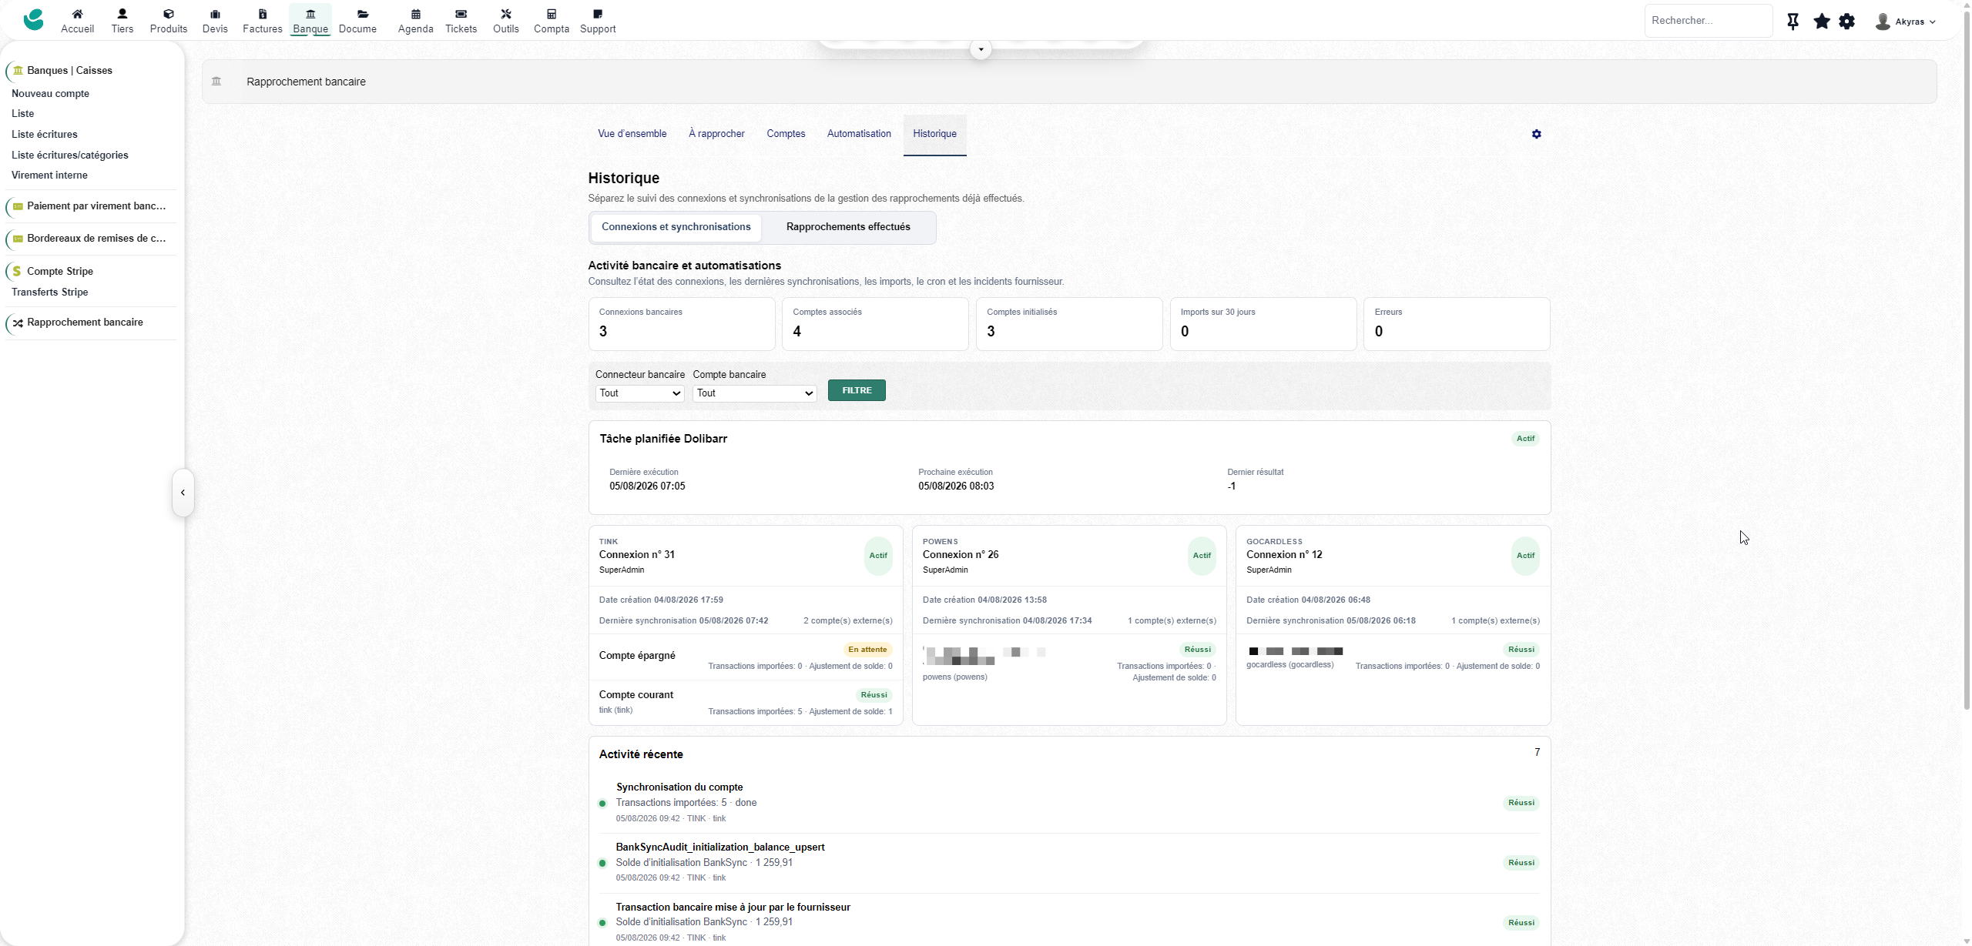Open Virement interne link
This screenshot has height=946, width=1972.
point(49,175)
